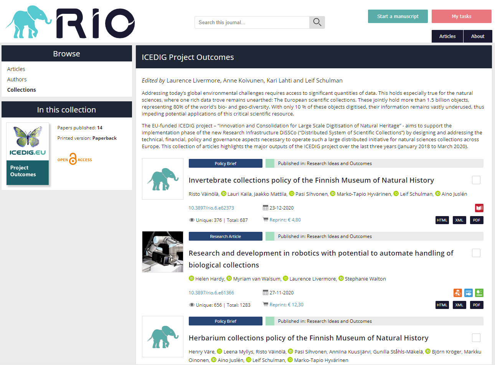
Task: Click 'Printed version: Paperback' text
Action: (87, 138)
